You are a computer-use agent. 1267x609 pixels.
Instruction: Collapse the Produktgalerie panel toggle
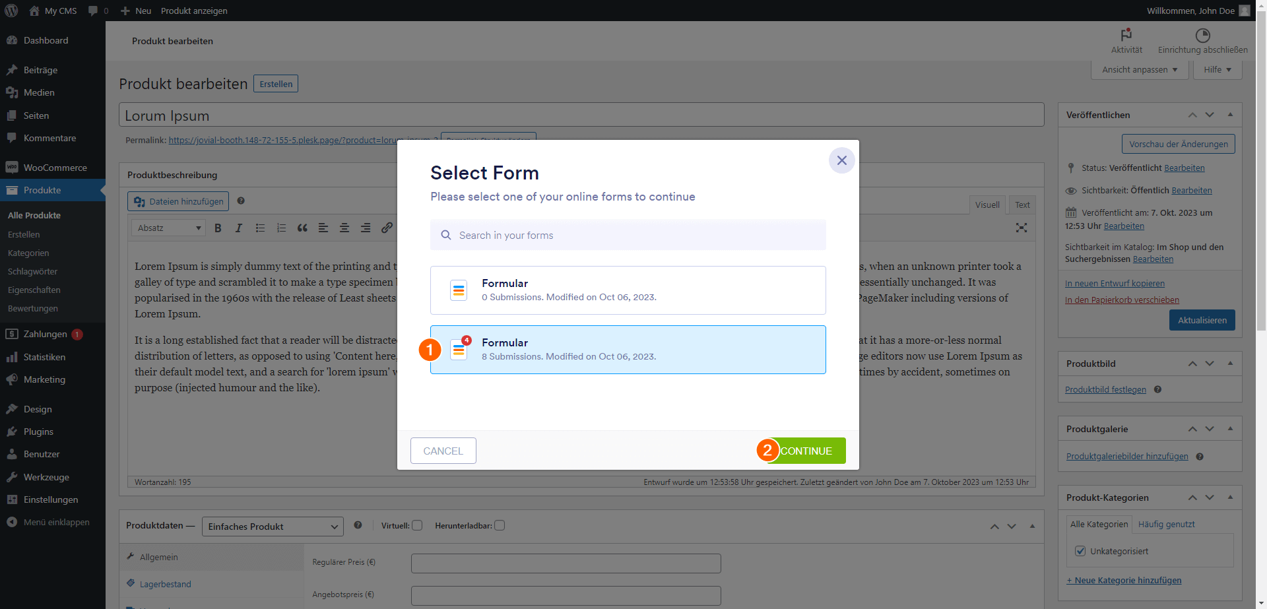pos(1230,429)
